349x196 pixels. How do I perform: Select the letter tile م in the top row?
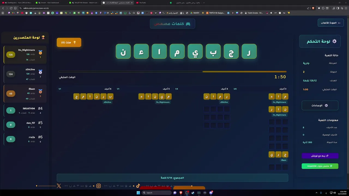pos(177,51)
